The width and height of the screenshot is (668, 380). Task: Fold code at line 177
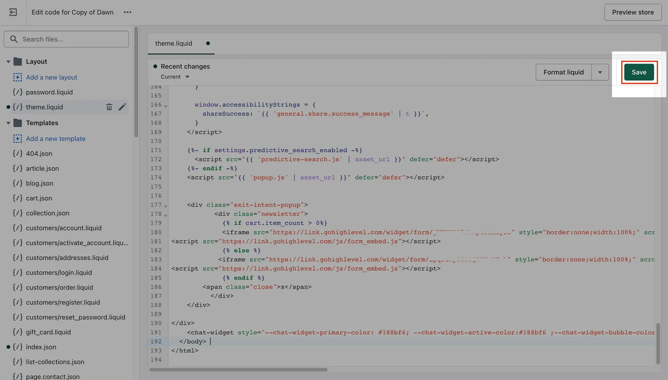point(166,205)
